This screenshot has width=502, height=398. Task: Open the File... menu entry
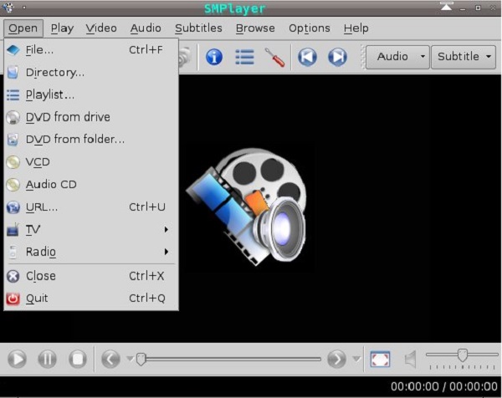[91, 50]
